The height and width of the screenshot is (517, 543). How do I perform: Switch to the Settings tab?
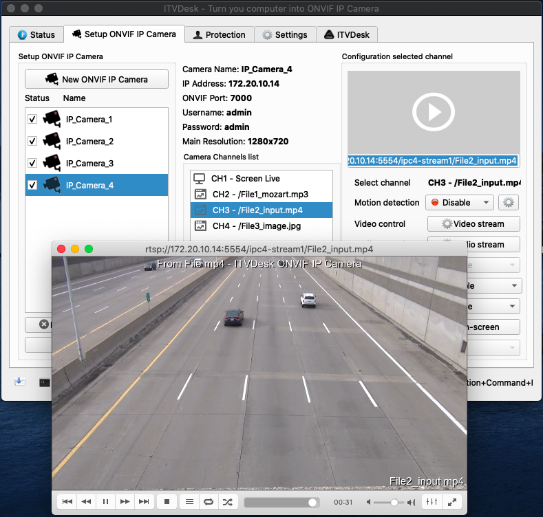click(285, 34)
